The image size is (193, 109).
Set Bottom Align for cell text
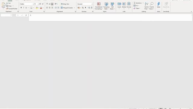(52, 4)
